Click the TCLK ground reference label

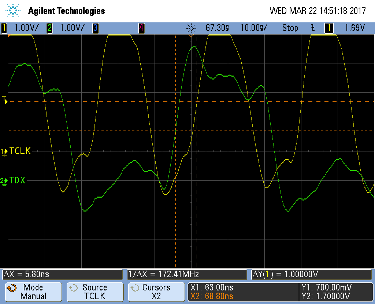20,151
